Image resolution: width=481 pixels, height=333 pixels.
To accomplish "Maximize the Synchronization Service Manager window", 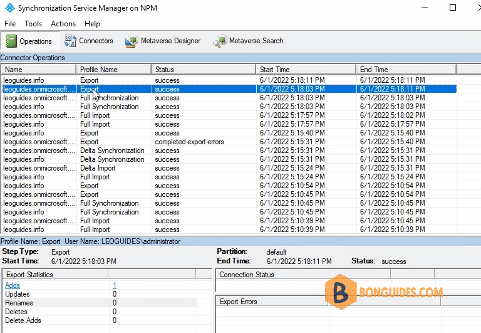I will [x=452, y=8].
